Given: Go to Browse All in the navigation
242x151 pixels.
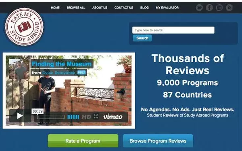Looking at the screenshot, I should [x=76, y=8].
